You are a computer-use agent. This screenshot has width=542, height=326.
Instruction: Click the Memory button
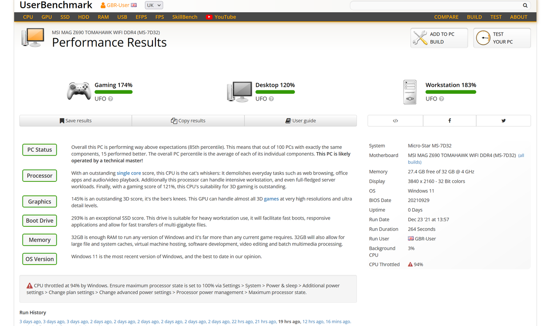pos(39,240)
